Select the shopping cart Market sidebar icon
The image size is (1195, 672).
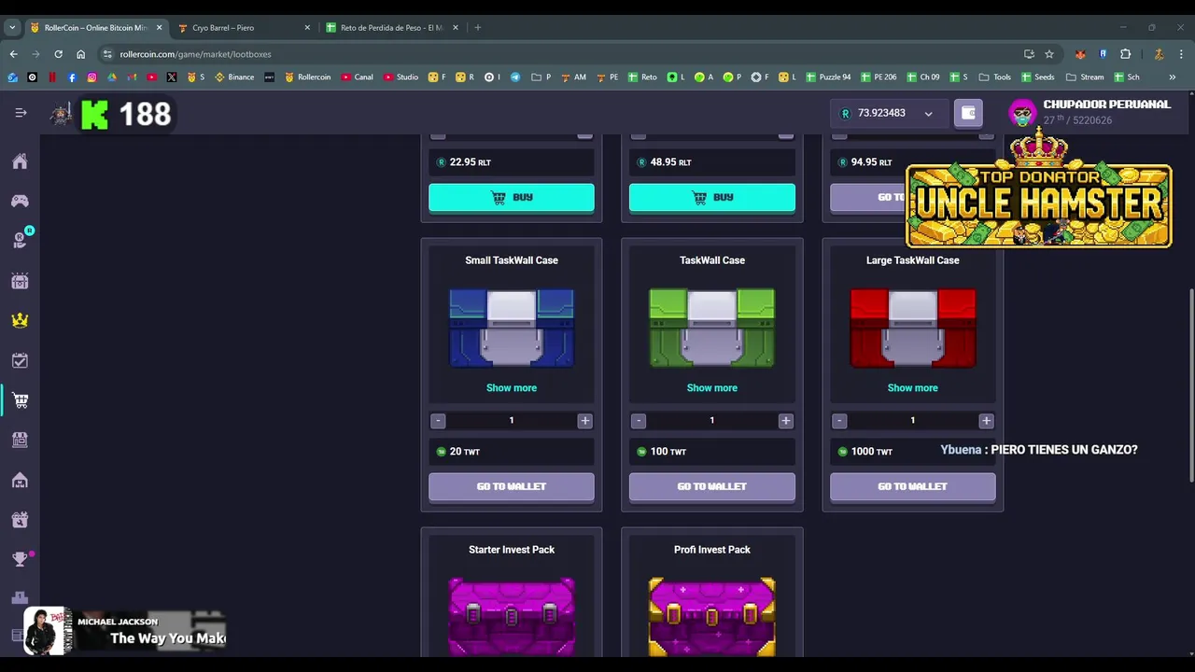21,400
